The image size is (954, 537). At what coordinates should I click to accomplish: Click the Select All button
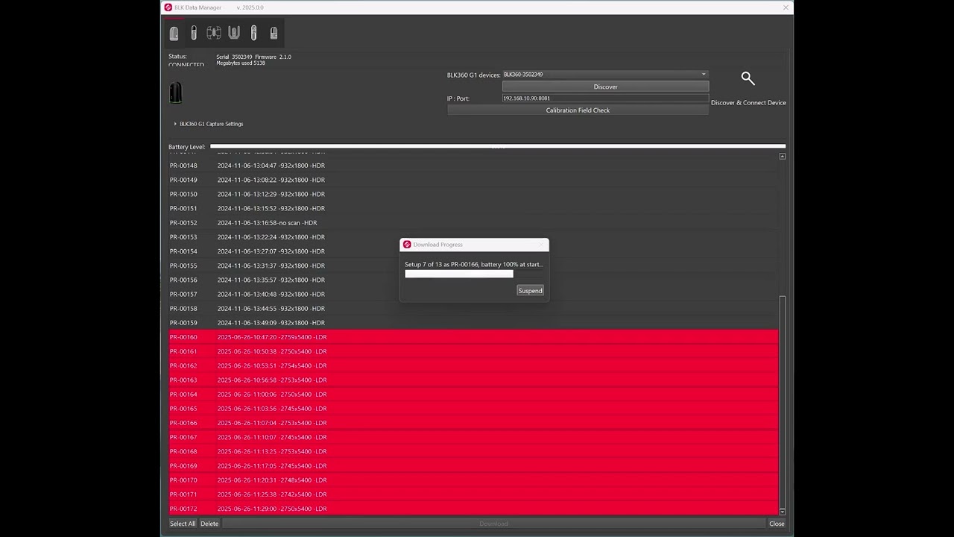pos(183,524)
